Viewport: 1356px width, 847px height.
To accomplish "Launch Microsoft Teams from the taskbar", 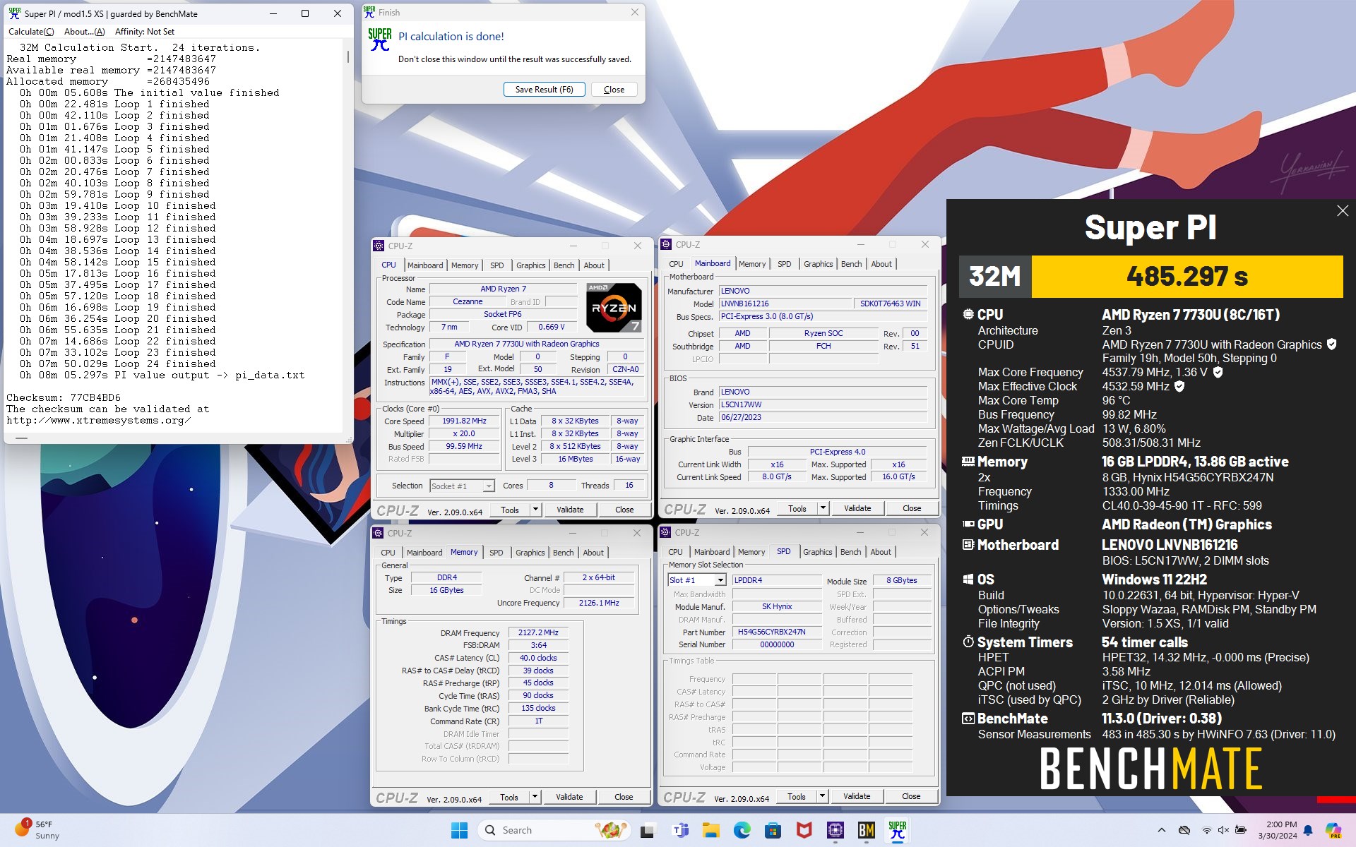I will pyautogui.click(x=680, y=830).
